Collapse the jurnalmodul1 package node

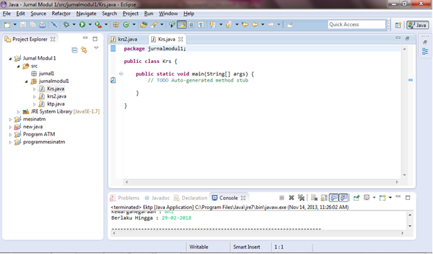(26, 82)
